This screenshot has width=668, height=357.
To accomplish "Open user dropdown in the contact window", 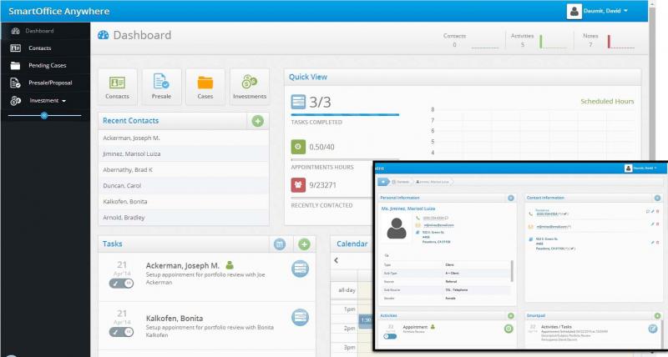I will (x=644, y=168).
